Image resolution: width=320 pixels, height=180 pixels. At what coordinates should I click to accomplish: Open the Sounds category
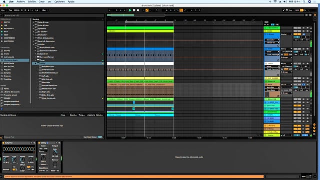(7, 51)
